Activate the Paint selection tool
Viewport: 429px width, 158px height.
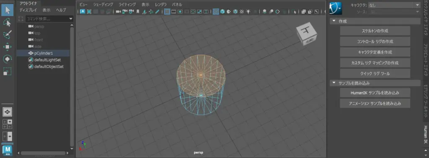(8, 34)
